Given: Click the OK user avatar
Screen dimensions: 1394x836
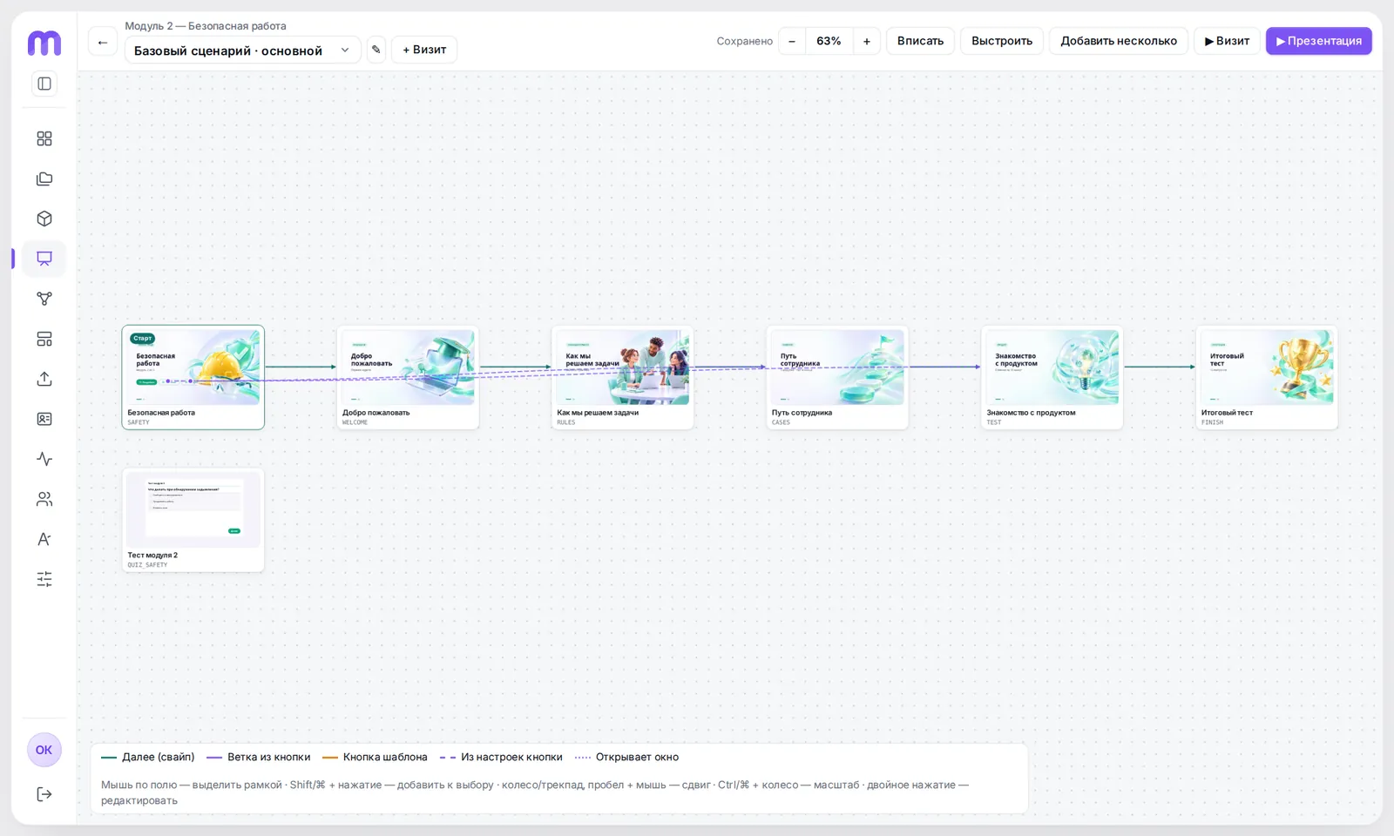Looking at the screenshot, I should coord(44,750).
